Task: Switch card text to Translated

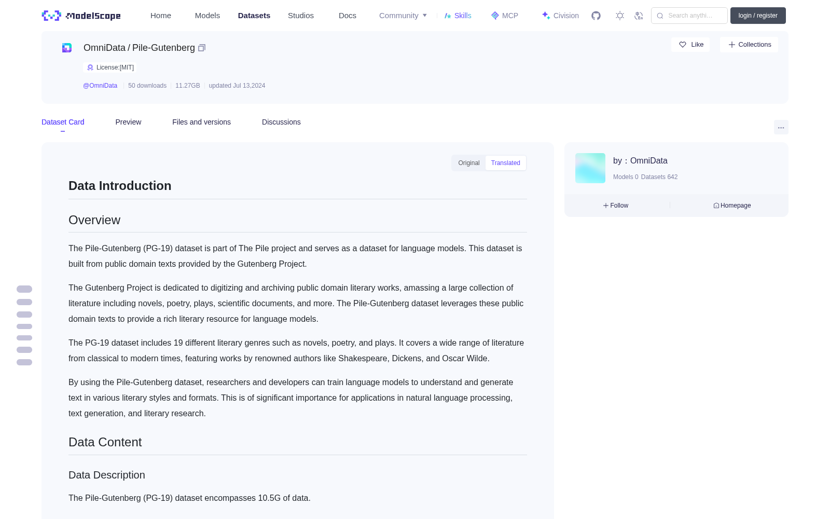Action: (506, 163)
